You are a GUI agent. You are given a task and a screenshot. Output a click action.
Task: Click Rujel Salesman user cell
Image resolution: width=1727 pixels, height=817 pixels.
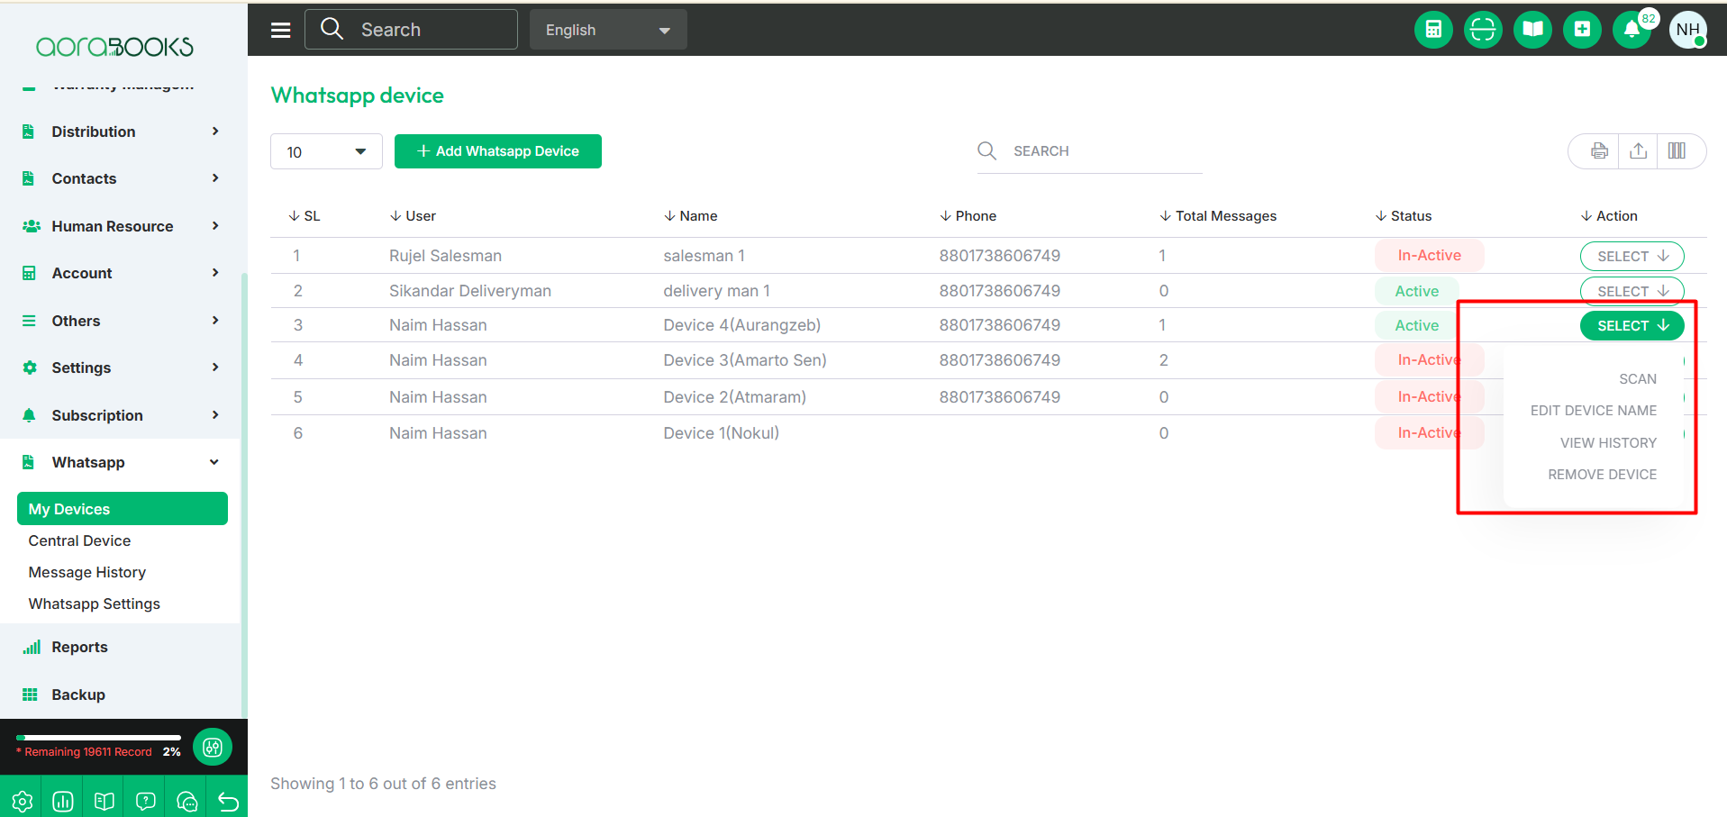point(445,256)
